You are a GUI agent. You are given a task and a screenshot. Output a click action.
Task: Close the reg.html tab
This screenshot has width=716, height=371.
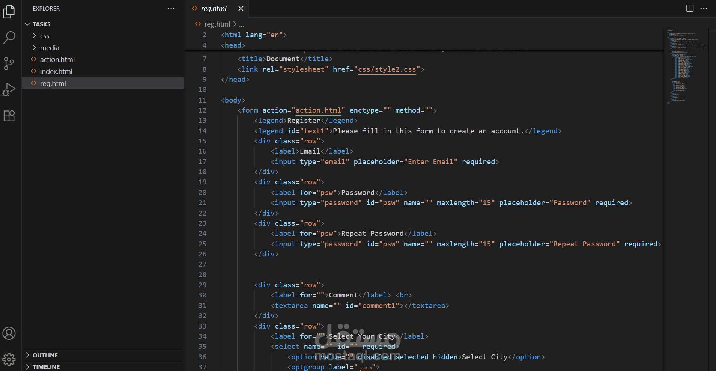241,8
